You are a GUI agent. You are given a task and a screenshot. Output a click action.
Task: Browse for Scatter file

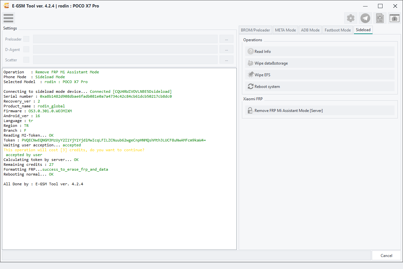(x=226, y=60)
